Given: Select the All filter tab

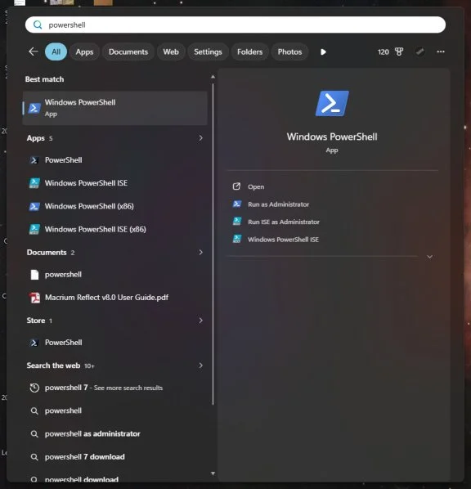Looking at the screenshot, I should coord(56,52).
